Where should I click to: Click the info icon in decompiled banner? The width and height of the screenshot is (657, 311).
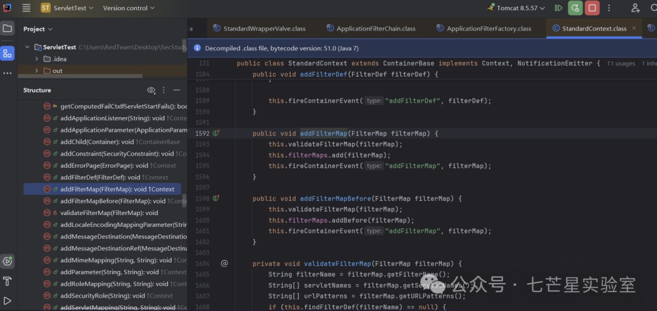[197, 48]
